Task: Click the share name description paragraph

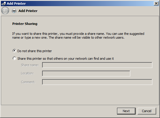Action: [78, 35]
